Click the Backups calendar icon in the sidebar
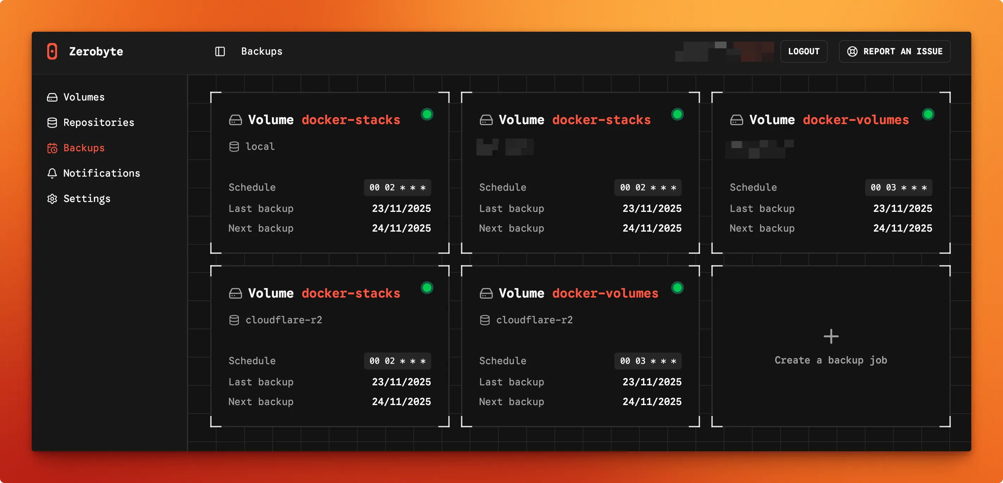The height and width of the screenshot is (483, 1003). 52,148
